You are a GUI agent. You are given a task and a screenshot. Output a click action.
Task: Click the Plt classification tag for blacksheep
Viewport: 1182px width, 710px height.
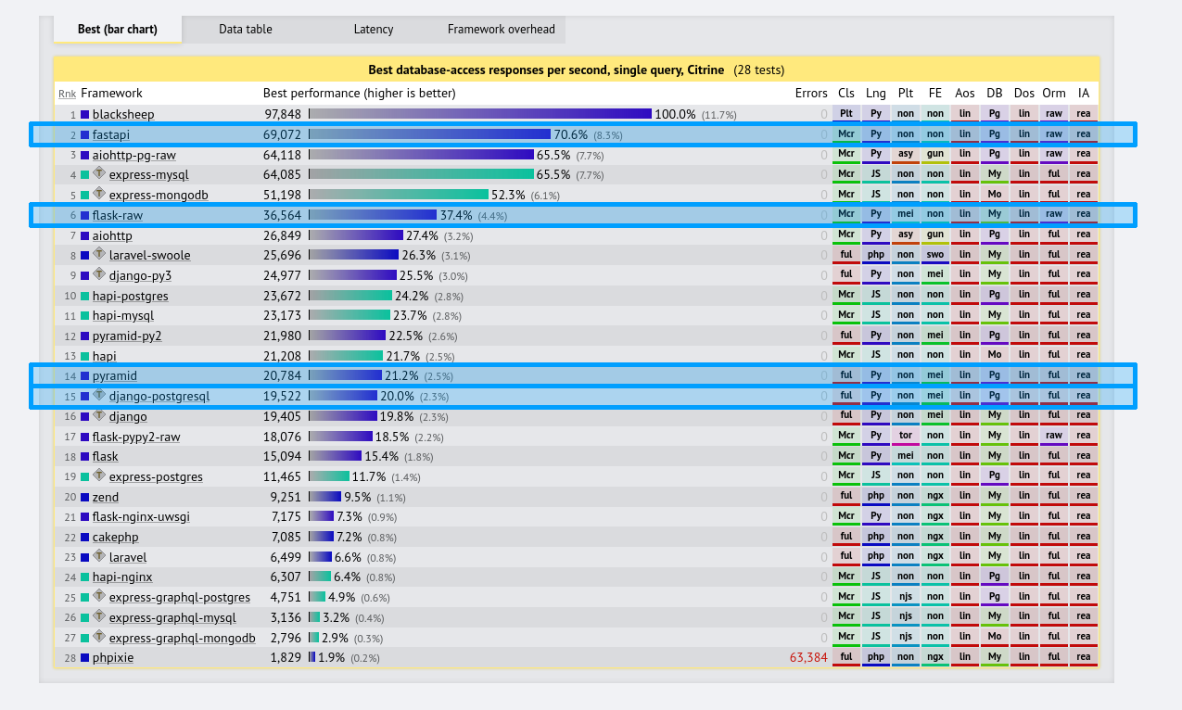(x=845, y=114)
